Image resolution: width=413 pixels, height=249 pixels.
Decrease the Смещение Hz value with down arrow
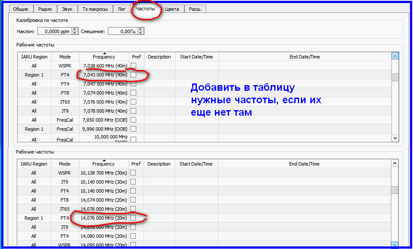click(140, 33)
